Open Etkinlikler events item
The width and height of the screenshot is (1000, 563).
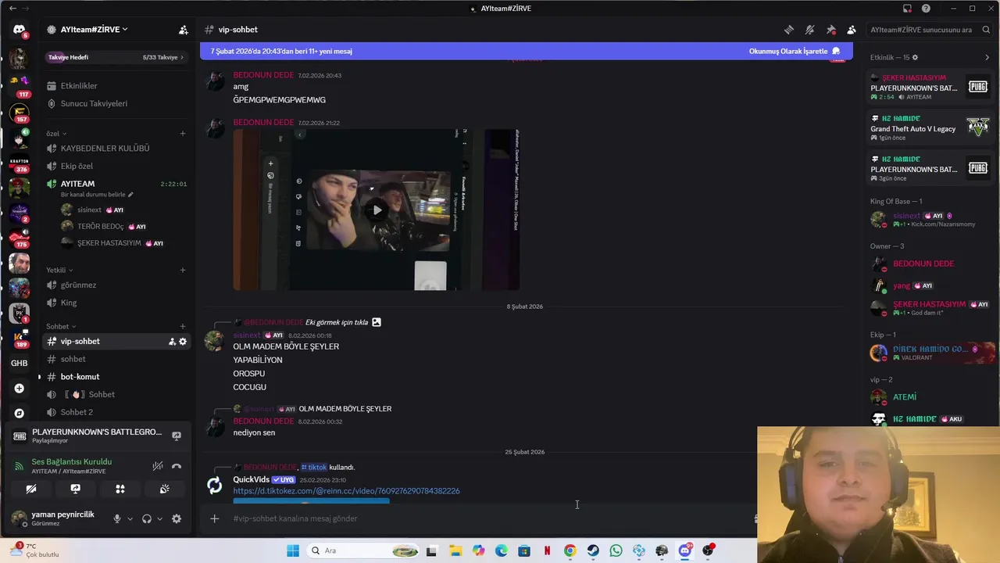tap(116, 85)
